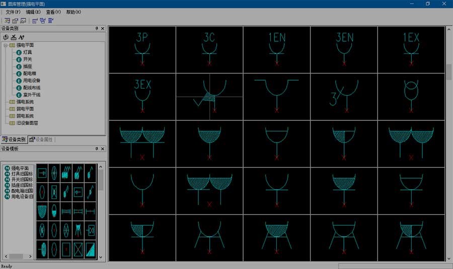Screen dimensions: 453x269
Task: Open the 旧设备图层 folder node
Action: click(27, 123)
